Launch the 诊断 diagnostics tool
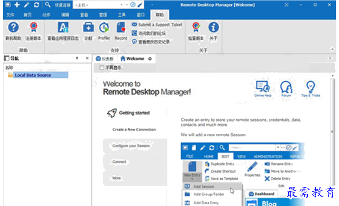The width and height of the screenshot is (339, 206). (88, 28)
